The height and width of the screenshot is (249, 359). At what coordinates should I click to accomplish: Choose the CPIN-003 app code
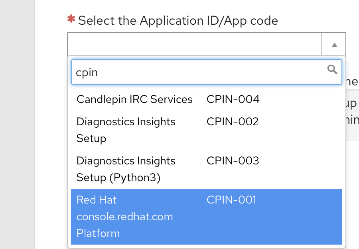click(x=233, y=161)
